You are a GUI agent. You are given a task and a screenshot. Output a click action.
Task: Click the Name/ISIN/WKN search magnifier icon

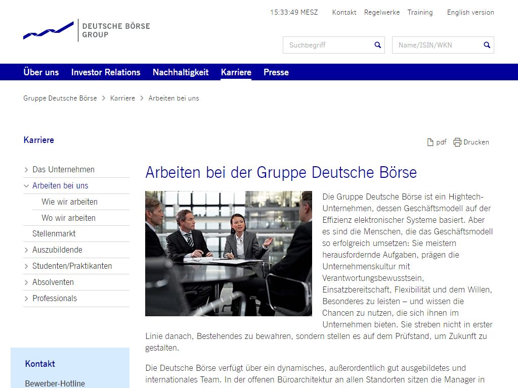(487, 45)
